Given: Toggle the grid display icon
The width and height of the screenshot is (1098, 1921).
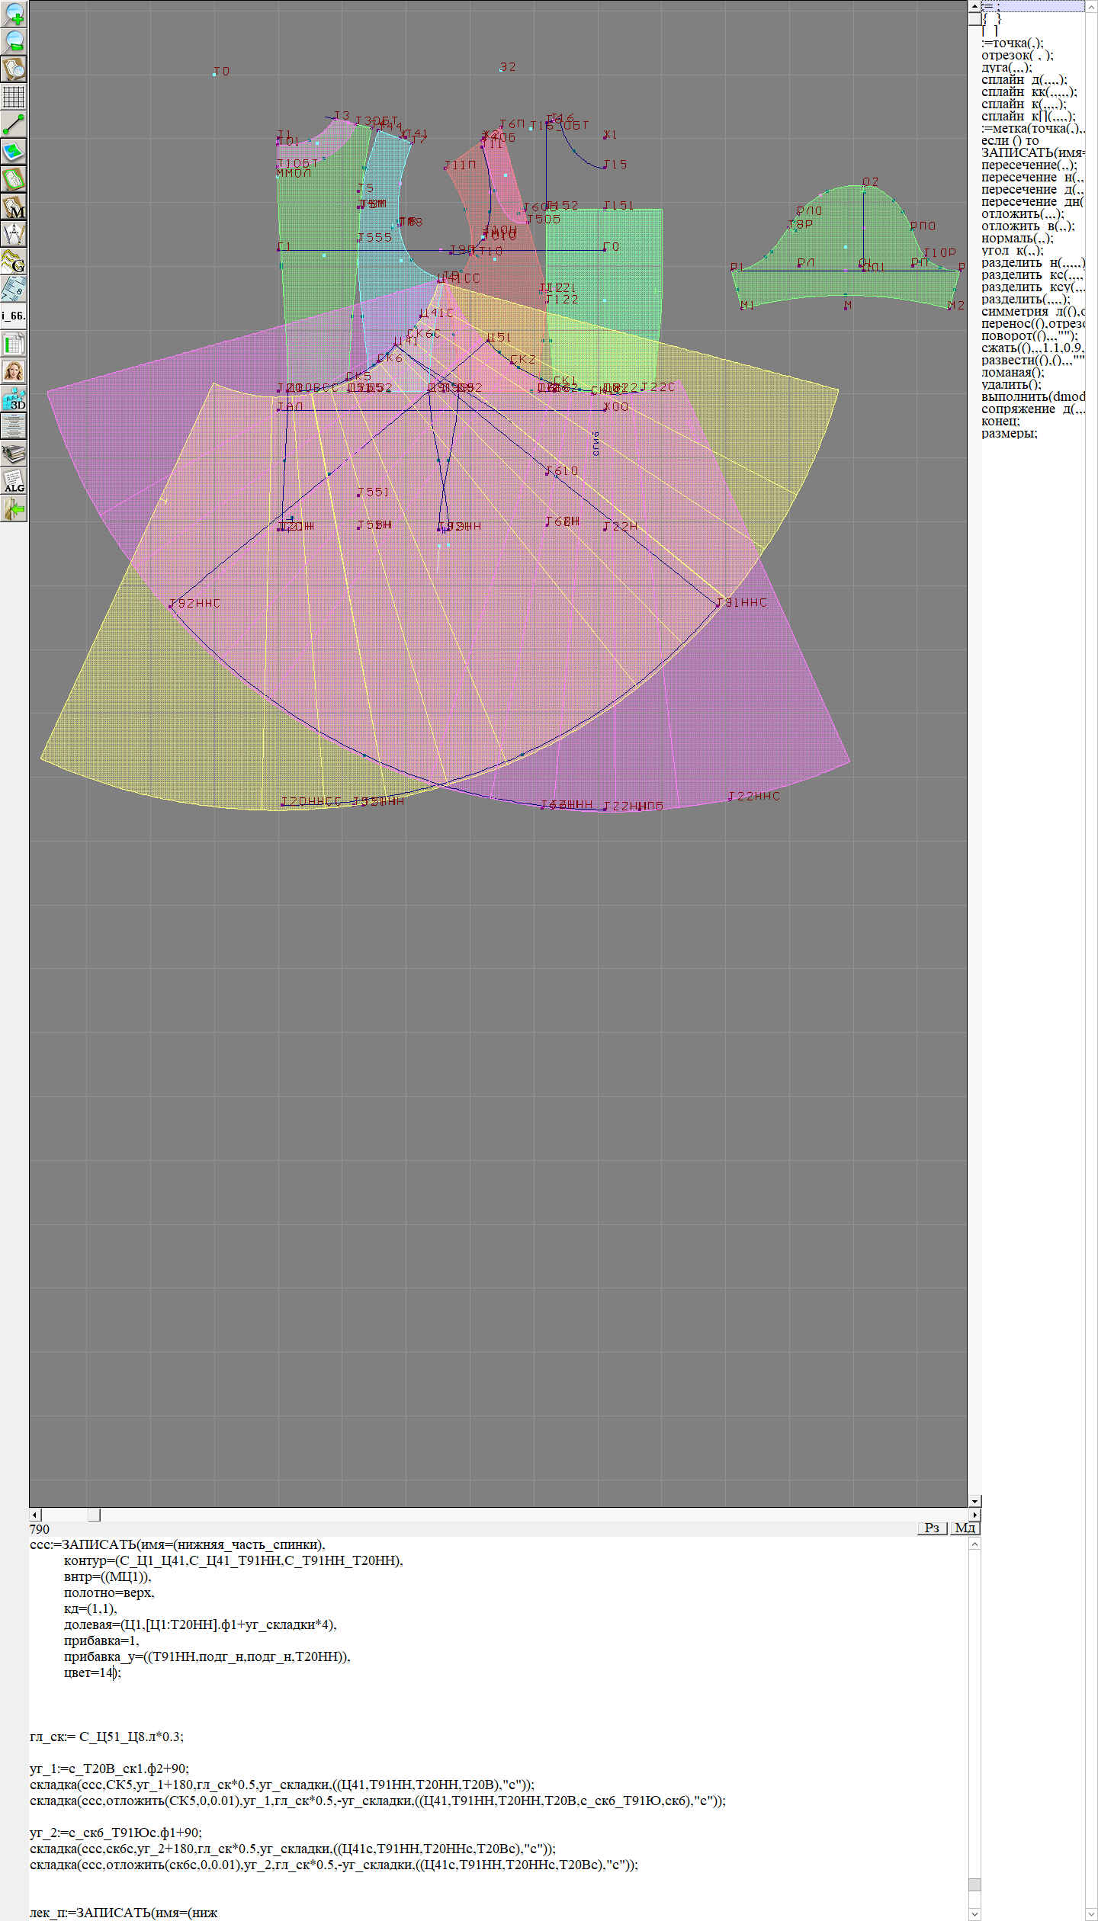Looking at the screenshot, I should [14, 97].
